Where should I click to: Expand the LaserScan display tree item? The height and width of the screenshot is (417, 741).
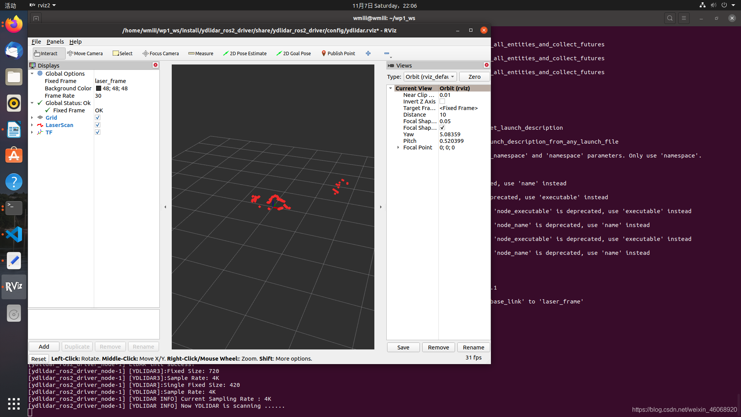pyautogui.click(x=32, y=125)
